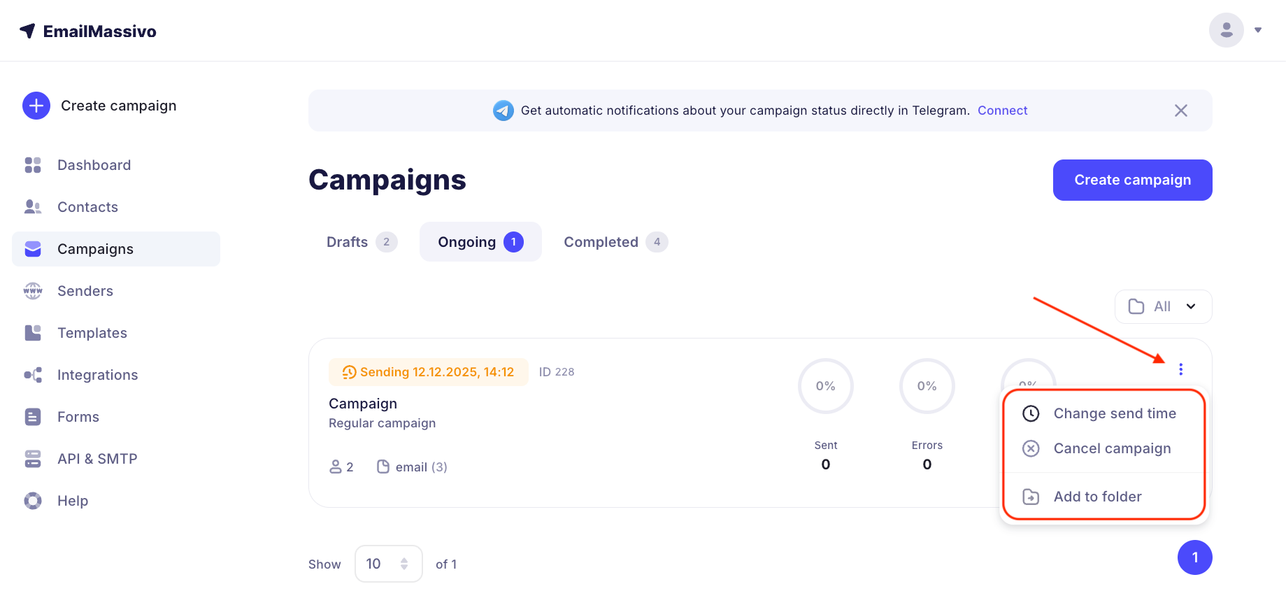1286x605 pixels.
Task: Click the plus icon beside Create campaign
Action: click(x=36, y=106)
